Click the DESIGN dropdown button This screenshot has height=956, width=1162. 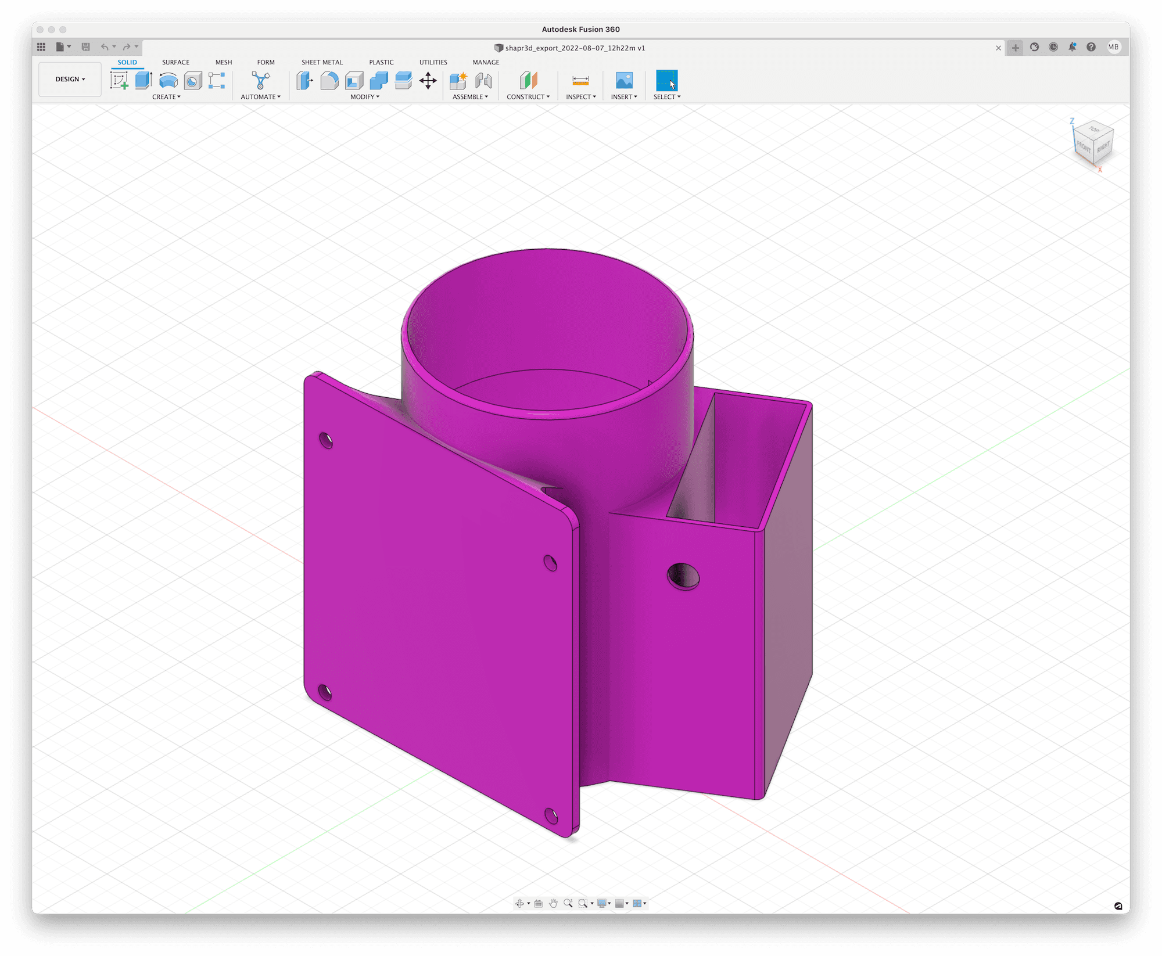[x=67, y=80]
